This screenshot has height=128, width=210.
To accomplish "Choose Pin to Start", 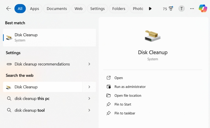I will 123,104.
